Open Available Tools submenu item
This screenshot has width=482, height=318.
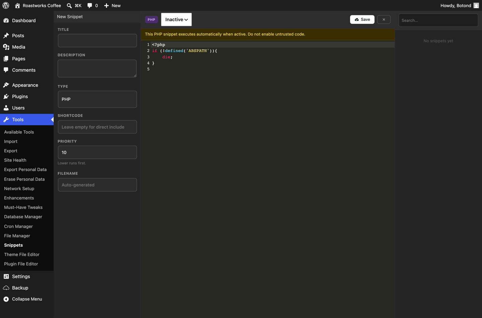coord(19,132)
